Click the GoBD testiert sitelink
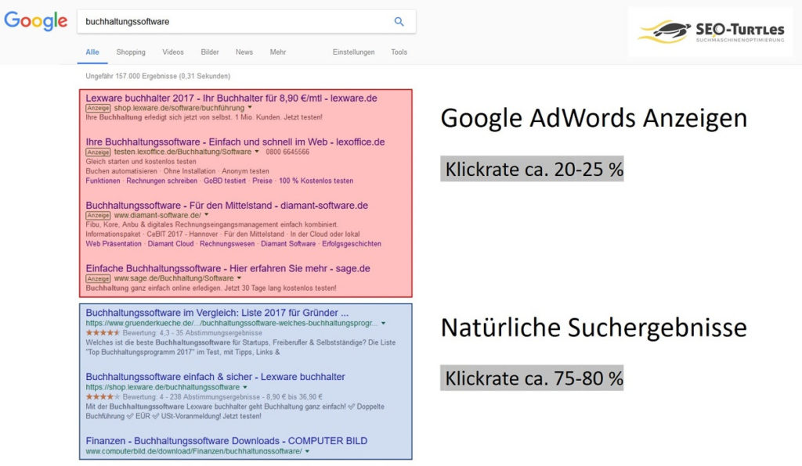 (225, 181)
